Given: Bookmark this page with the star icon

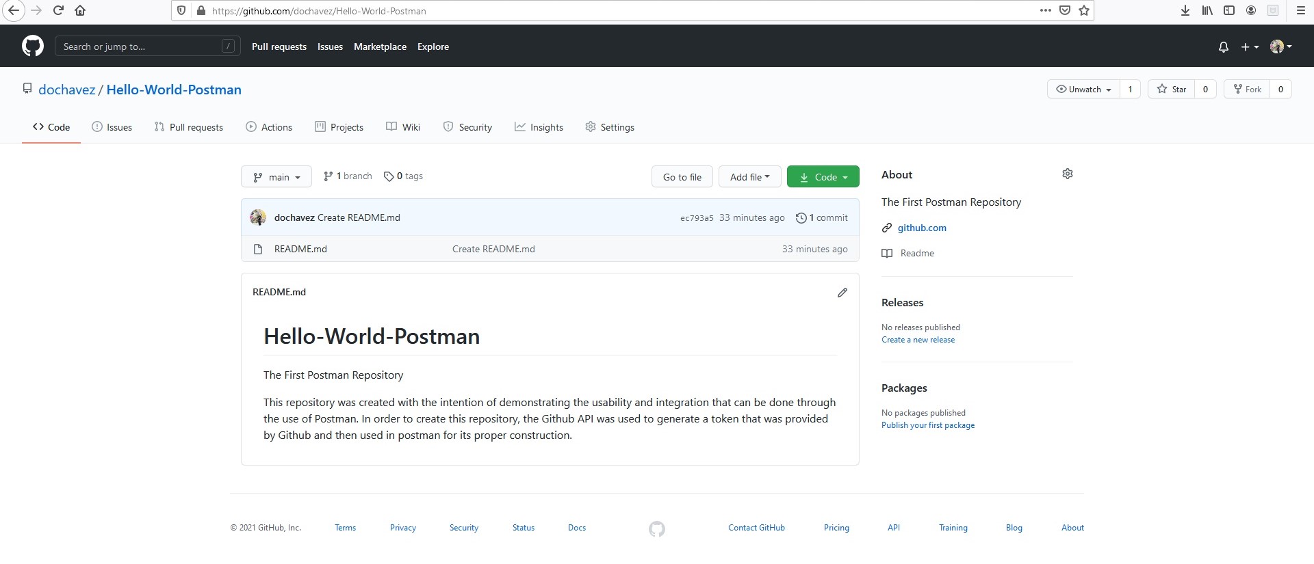Looking at the screenshot, I should [1084, 10].
